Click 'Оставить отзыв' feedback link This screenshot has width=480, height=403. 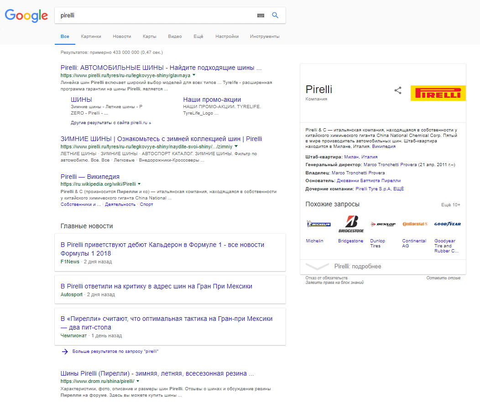click(x=443, y=278)
